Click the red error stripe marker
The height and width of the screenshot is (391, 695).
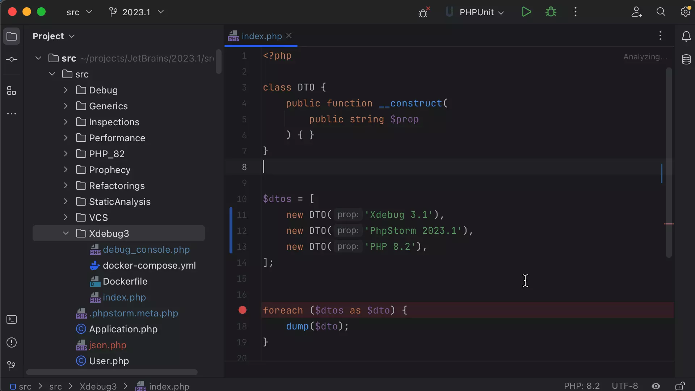click(669, 224)
